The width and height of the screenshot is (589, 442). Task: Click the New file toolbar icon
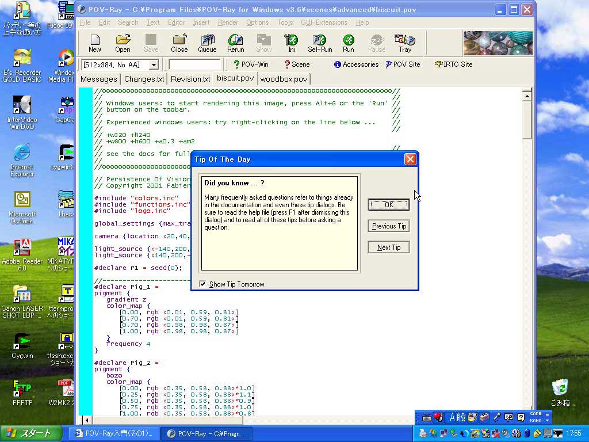[95, 43]
